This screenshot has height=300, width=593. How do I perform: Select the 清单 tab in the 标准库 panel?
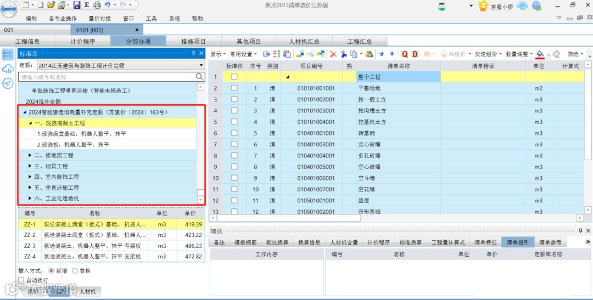tap(35, 292)
